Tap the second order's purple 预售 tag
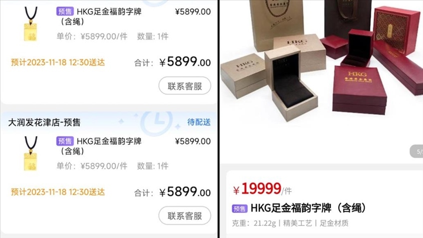Image resolution: width=423 pixels, height=238 pixels. (x=65, y=141)
